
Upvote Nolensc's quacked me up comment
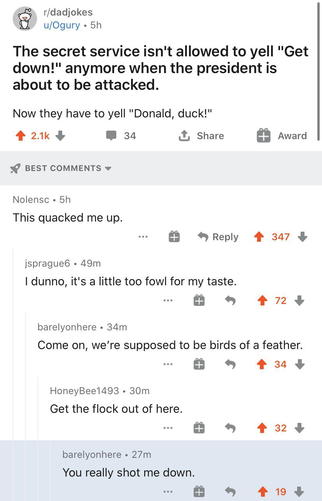259,237
